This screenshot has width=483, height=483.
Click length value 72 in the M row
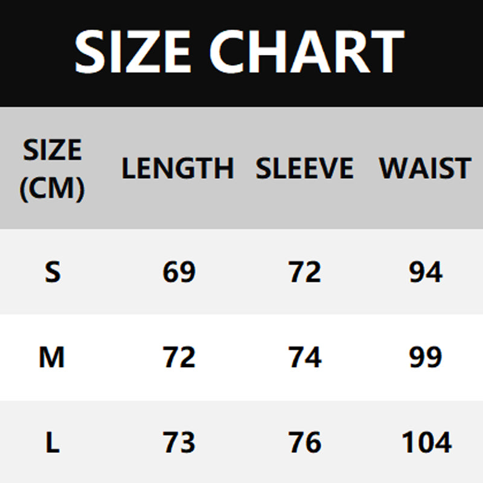pyautogui.click(x=179, y=358)
